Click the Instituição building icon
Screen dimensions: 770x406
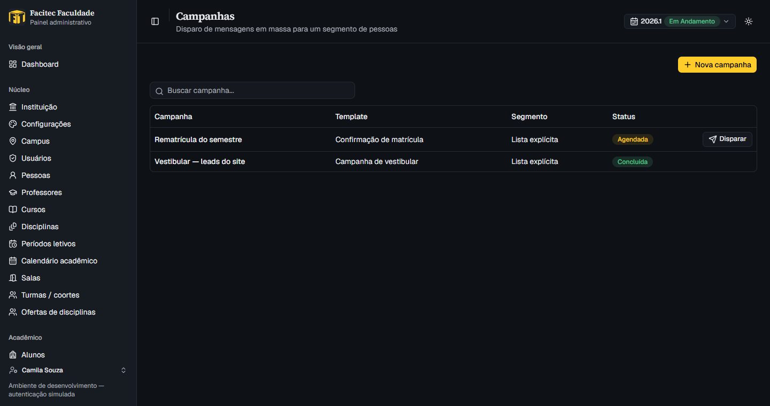[13, 107]
